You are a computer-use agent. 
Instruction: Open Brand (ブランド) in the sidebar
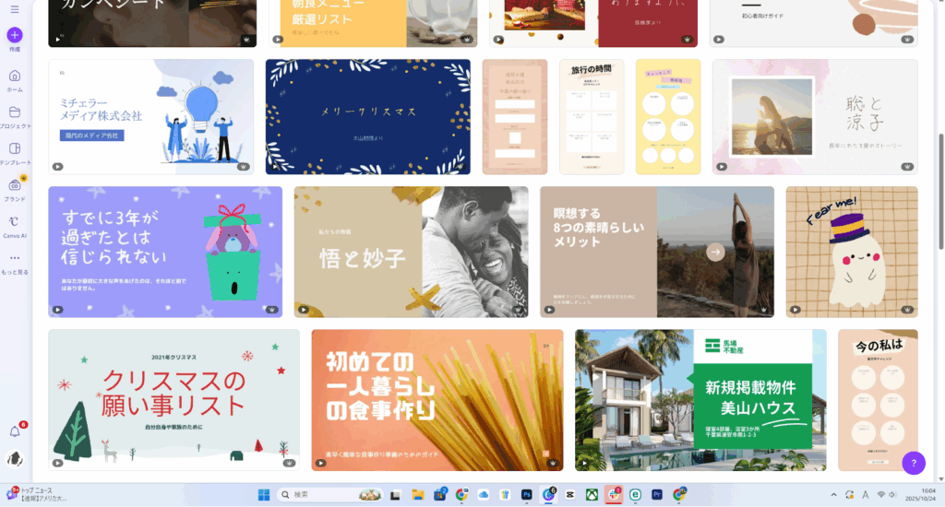14,186
